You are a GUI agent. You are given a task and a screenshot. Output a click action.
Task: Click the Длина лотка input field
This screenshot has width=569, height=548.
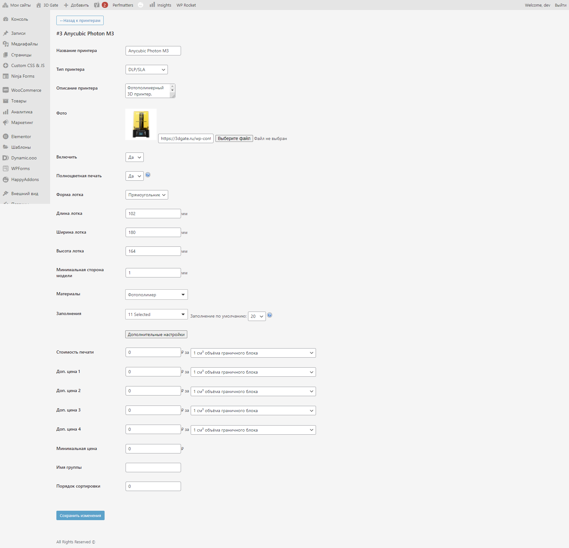153,214
